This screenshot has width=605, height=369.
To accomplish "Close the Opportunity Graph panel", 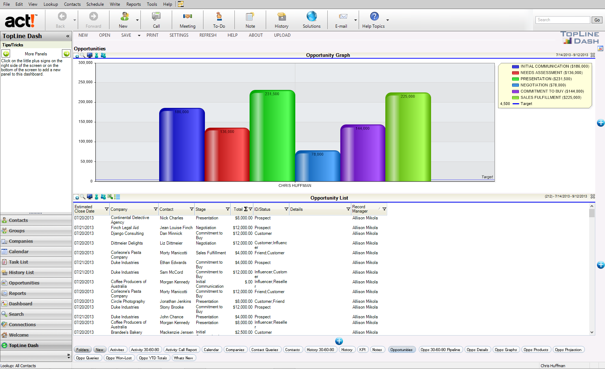I will tap(593, 55).
